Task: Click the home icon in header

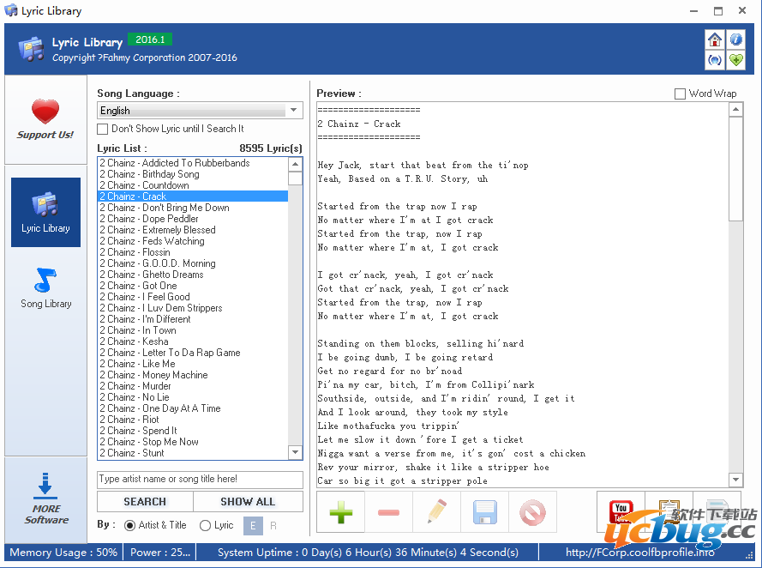Action: point(714,39)
